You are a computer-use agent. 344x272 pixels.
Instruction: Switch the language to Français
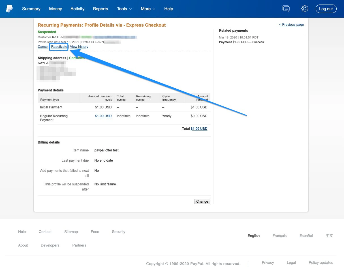pyautogui.click(x=279, y=235)
